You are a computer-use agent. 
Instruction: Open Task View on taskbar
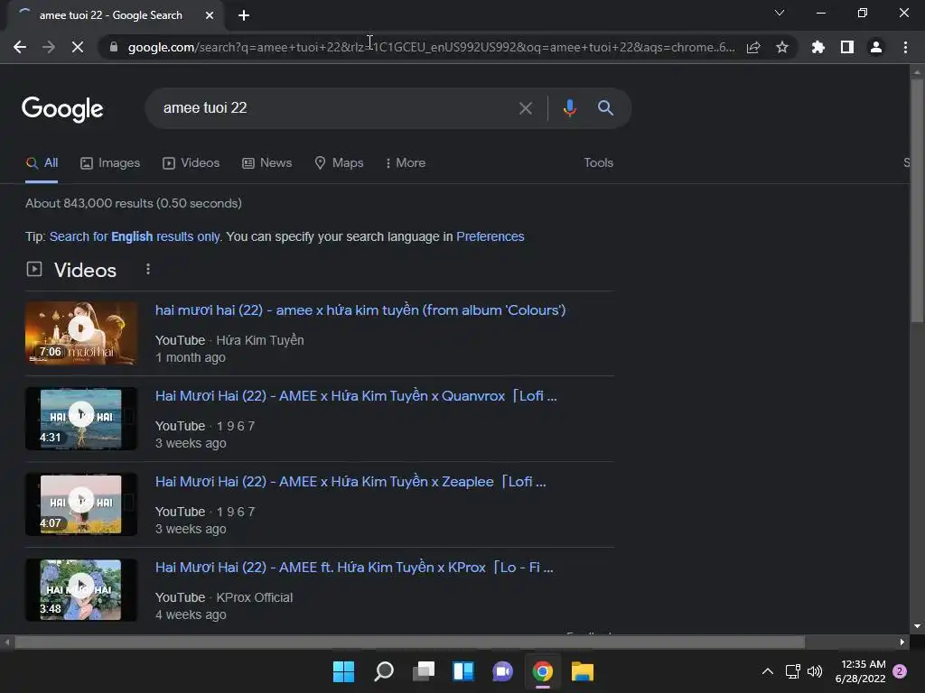click(x=424, y=671)
